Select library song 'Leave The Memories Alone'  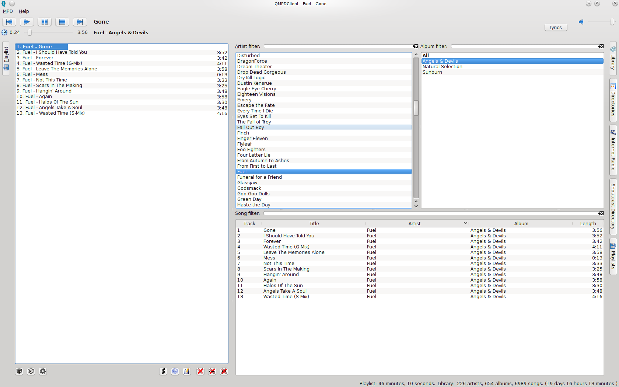click(x=420, y=252)
